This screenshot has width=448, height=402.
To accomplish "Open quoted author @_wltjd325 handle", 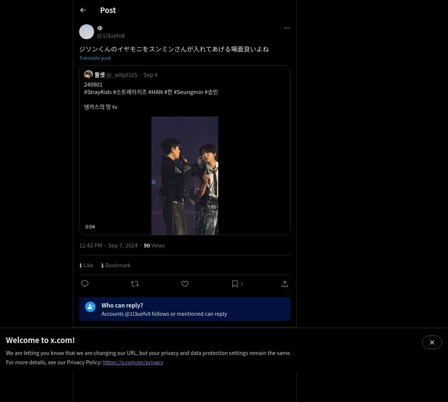I will [x=122, y=75].
